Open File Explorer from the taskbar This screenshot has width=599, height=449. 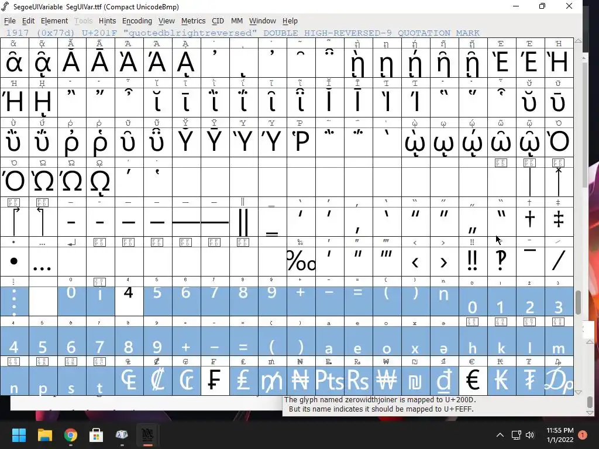(x=44, y=435)
